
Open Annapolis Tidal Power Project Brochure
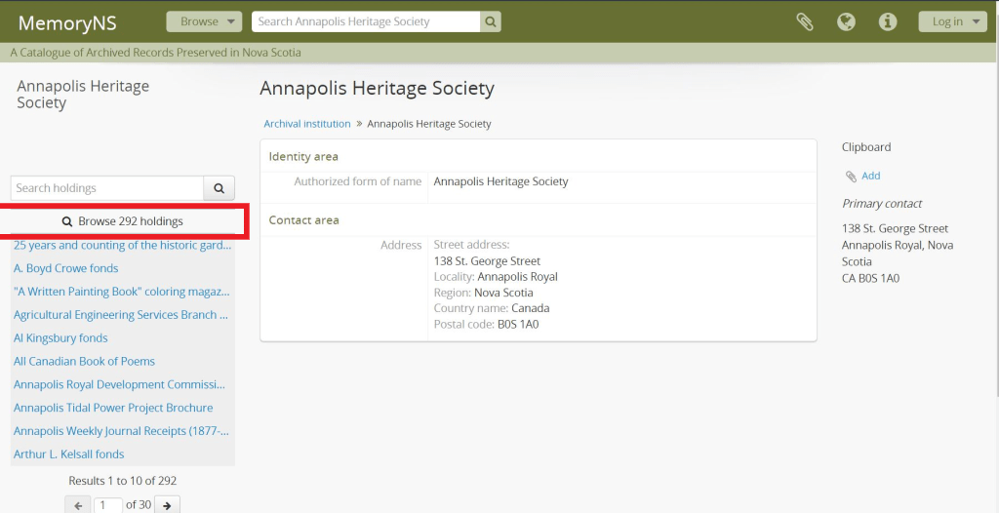tap(113, 408)
